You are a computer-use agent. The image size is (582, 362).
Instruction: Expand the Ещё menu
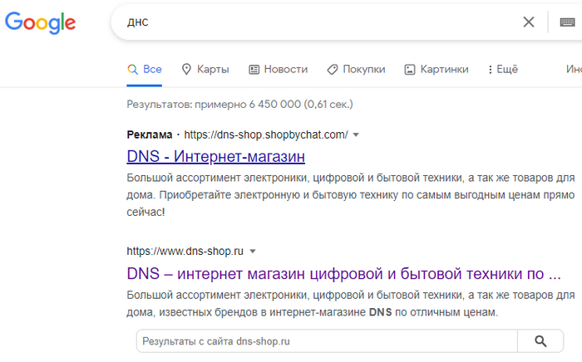tap(503, 69)
